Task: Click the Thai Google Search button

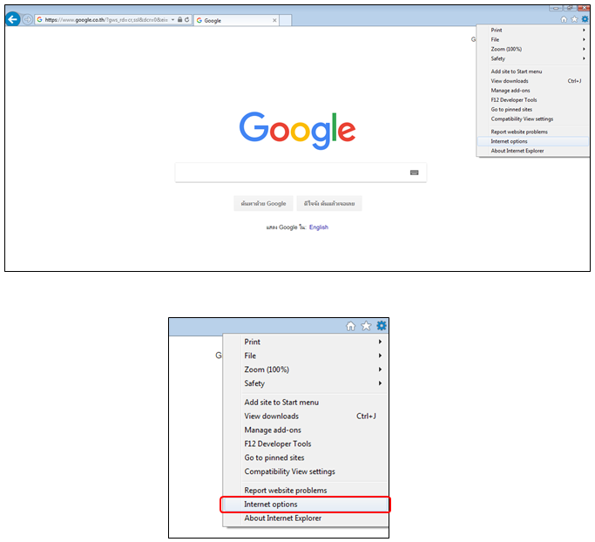Action: coord(263,203)
